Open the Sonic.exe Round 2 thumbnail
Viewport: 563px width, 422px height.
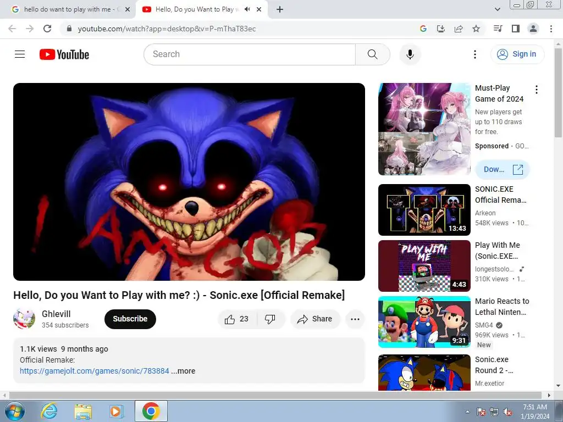pos(424,373)
